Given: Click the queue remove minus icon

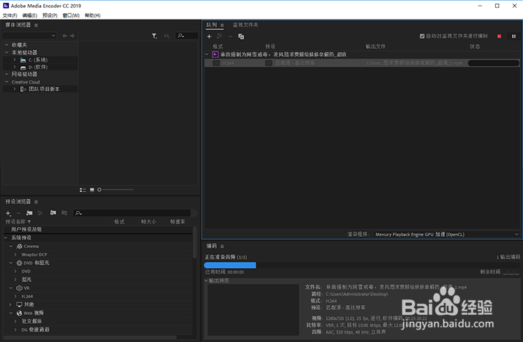Looking at the screenshot, I should click(230, 36).
